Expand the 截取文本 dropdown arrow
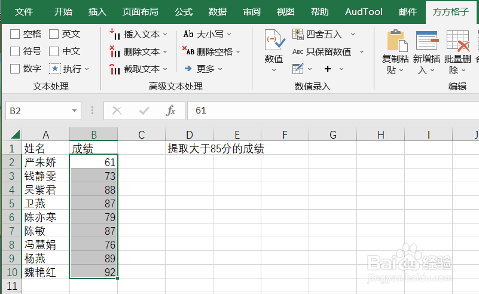The width and height of the screenshot is (479, 294). [165, 69]
